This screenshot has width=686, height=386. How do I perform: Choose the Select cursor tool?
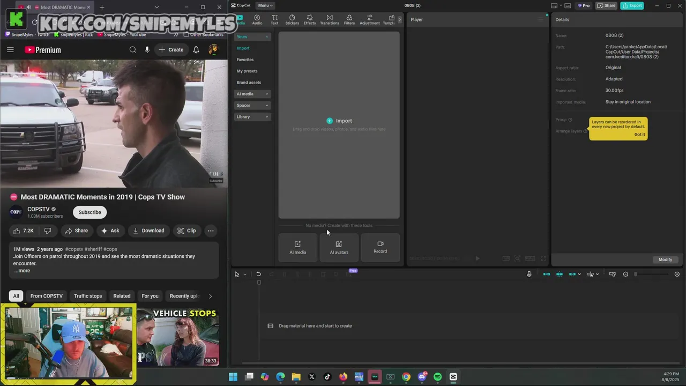237,274
